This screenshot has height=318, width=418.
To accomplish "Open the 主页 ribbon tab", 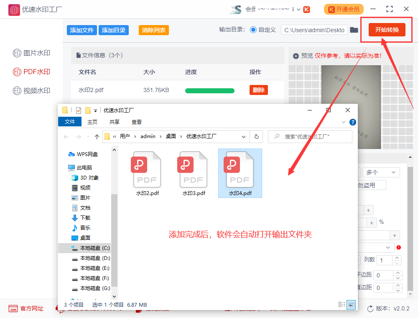I will click(x=92, y=122).
